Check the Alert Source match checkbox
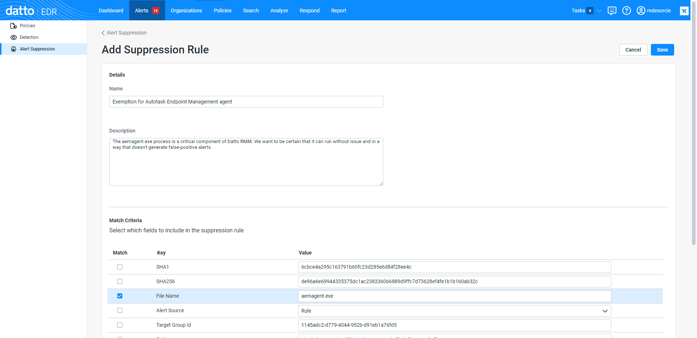This screenshot has height=338, width=697. click(x=120, y=310)
